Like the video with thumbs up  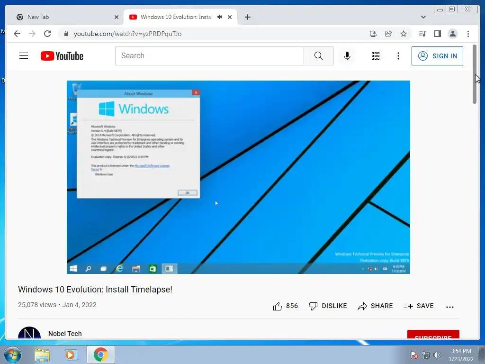285,306
